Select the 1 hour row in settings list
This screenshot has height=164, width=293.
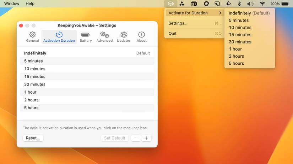tap(87, 92)
